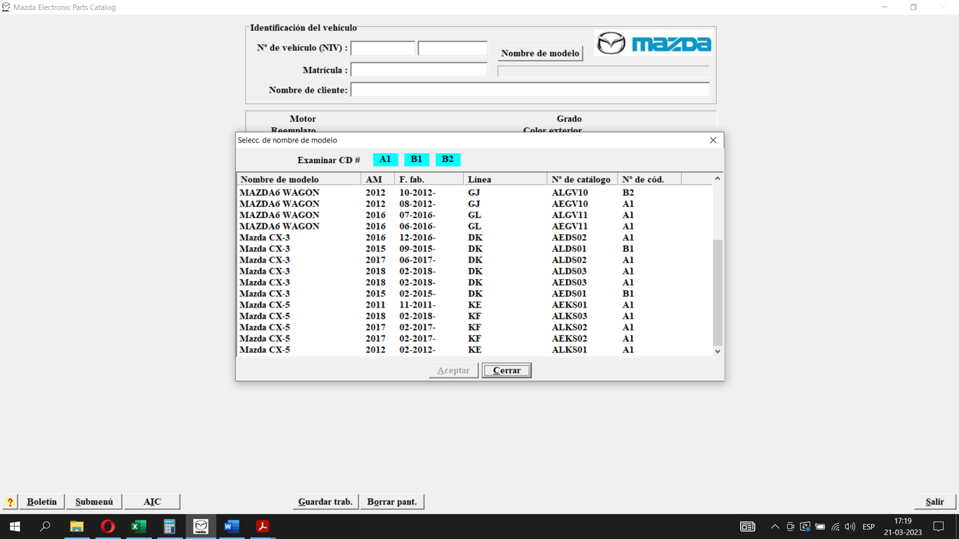Click the Salir button
The image size is (959, 539).
click(934, 502)
